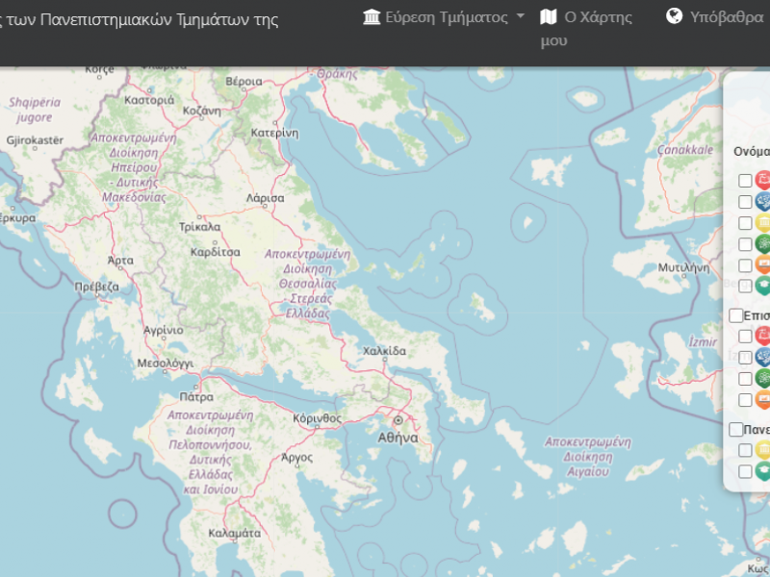Open the Υπόβαθρα basemap menu
This screenshot has width=770, height=577.
click(x=727, y=17)
